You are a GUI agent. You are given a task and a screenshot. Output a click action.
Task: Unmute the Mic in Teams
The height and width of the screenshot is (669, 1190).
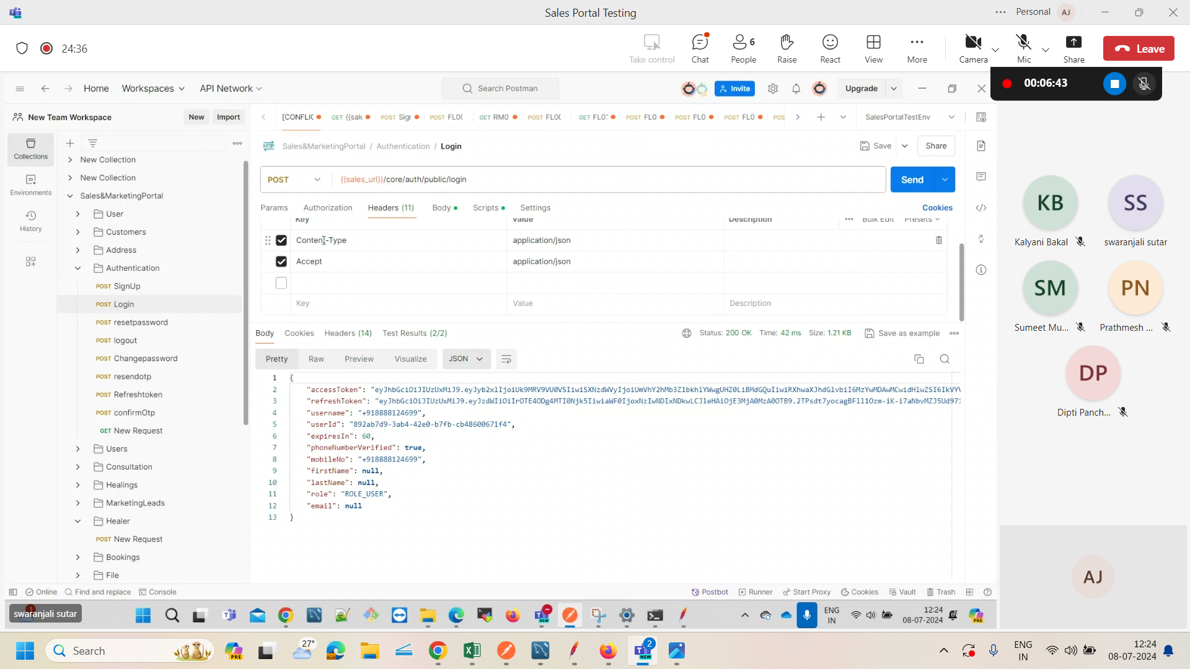[1024, 48]
